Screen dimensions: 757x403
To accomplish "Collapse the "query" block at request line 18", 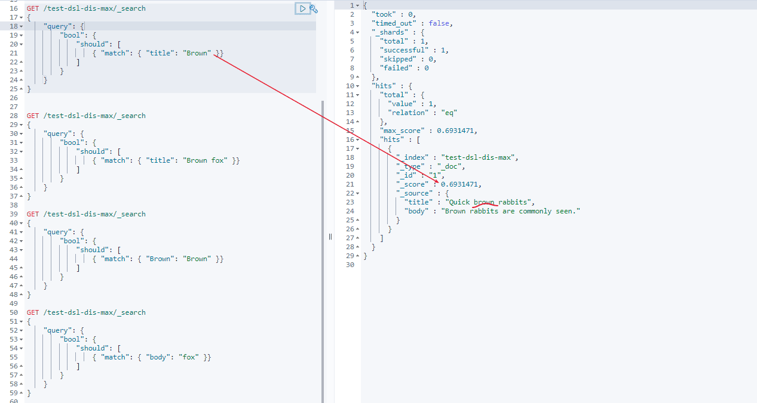I will click(23, 26).
